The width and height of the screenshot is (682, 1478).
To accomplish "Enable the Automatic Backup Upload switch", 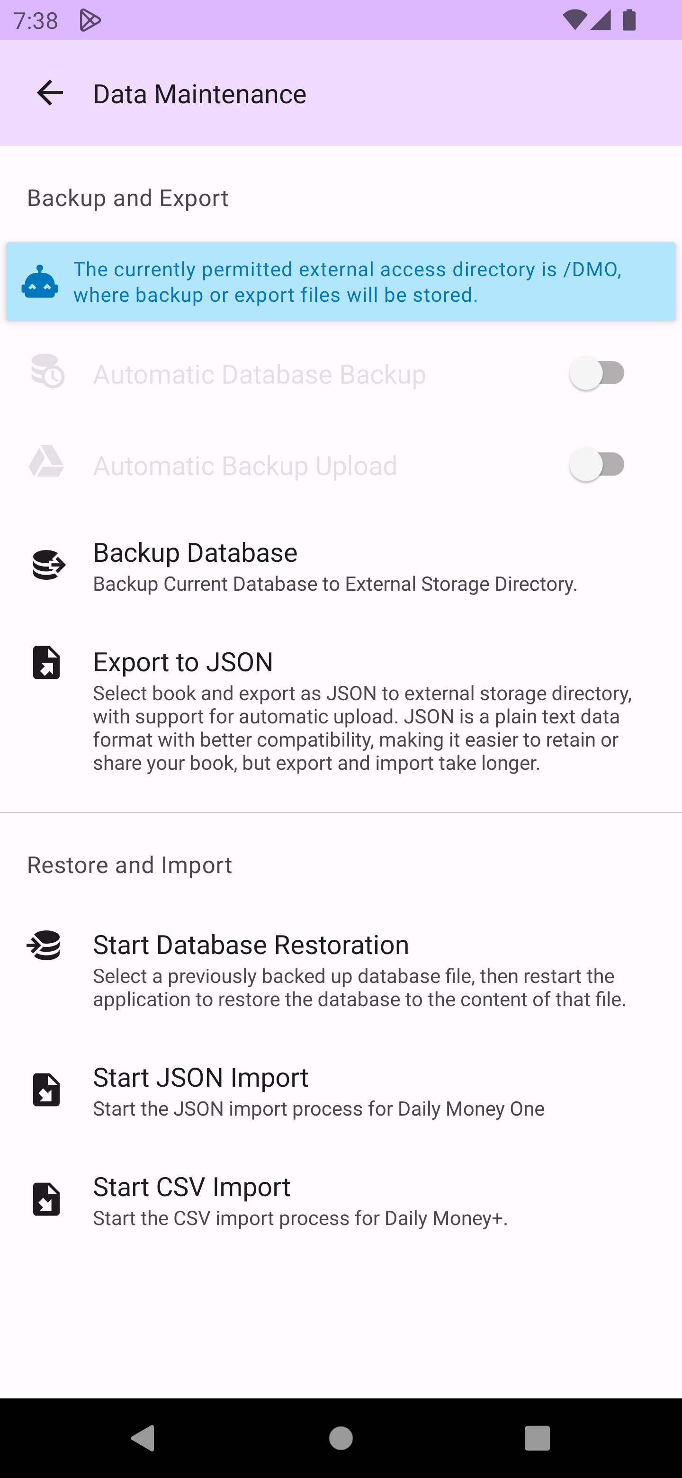I will [598, 465].
